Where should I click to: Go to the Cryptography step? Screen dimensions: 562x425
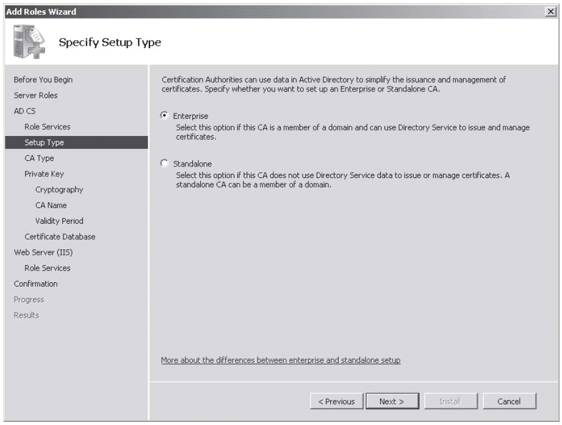[x=59, y=190]
